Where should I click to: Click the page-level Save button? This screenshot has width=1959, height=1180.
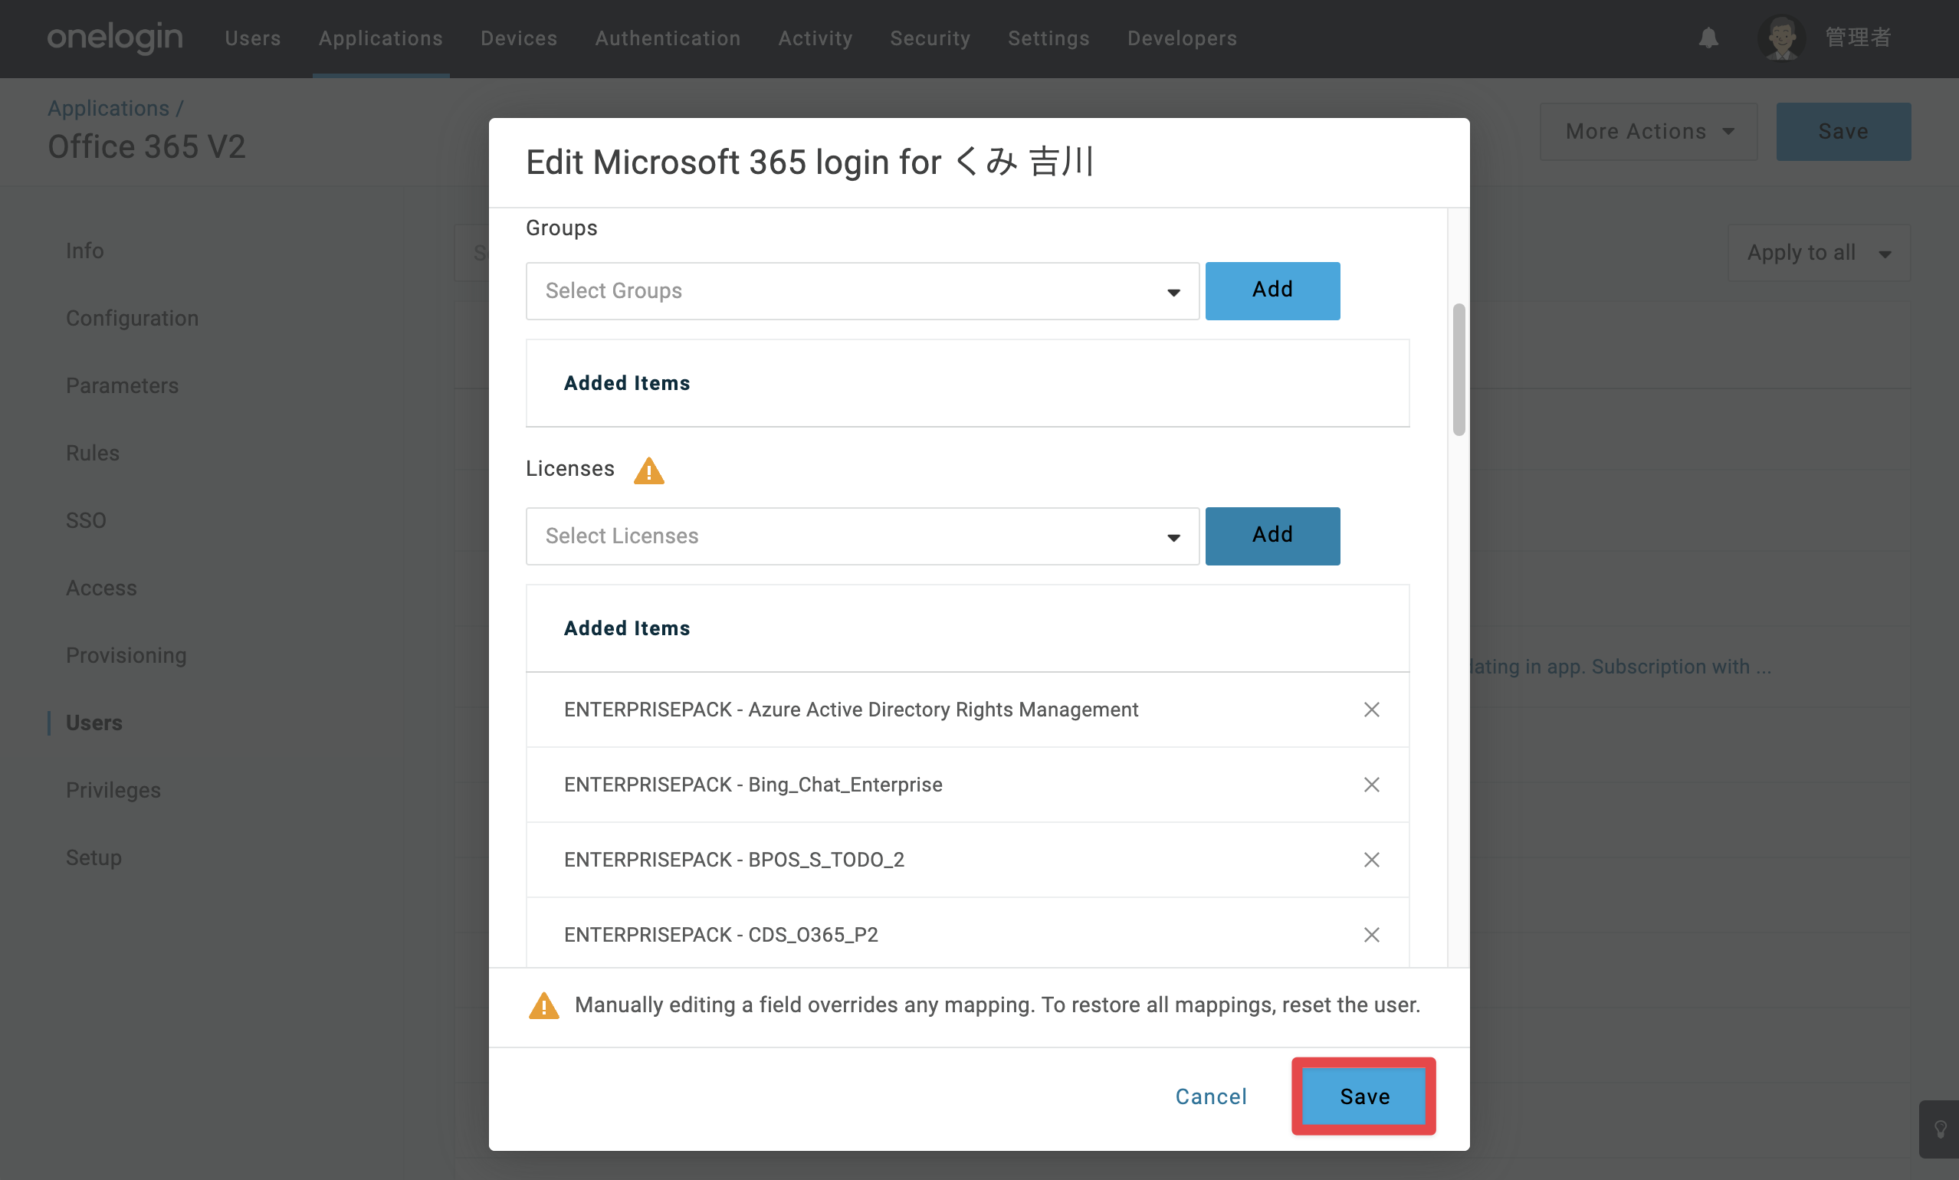(1843, 131)
